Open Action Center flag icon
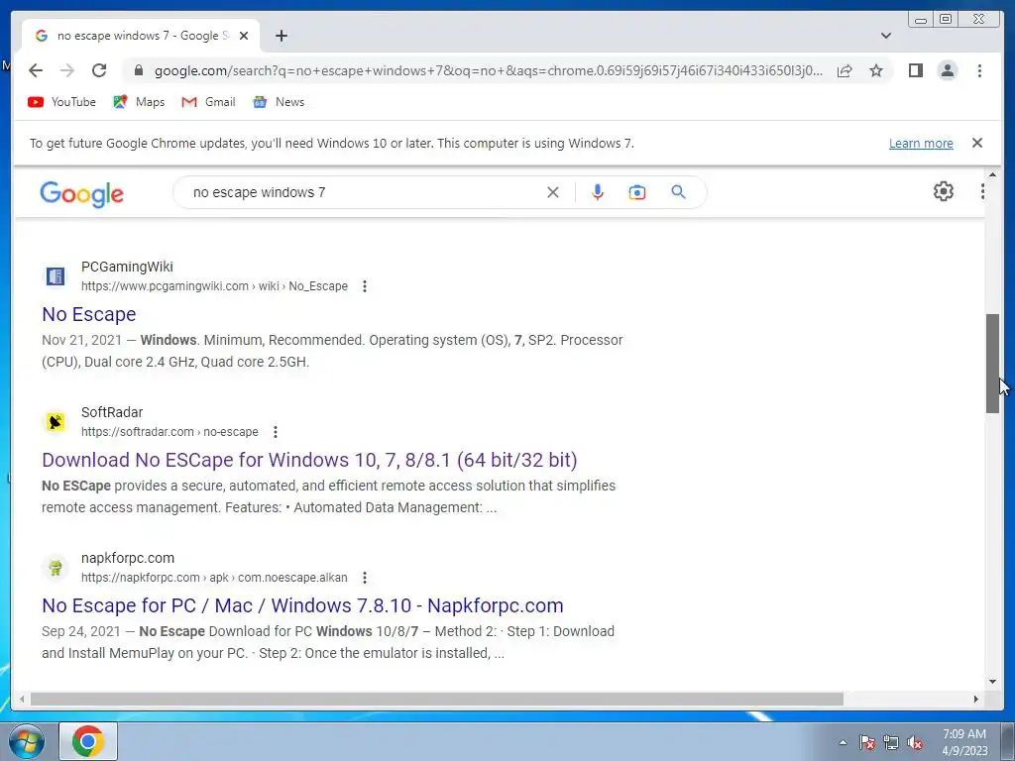 pos(867,743)
